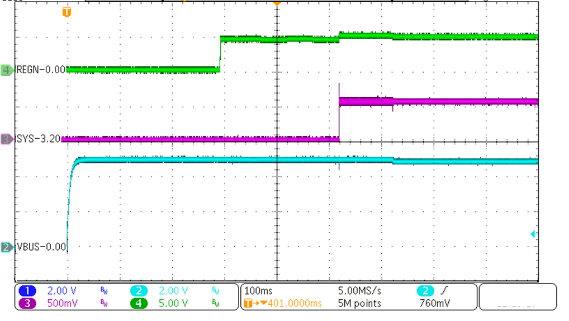Open channel 3 500mV vertical scale
This screenshot has width=569, height=321.
(63, 304)
